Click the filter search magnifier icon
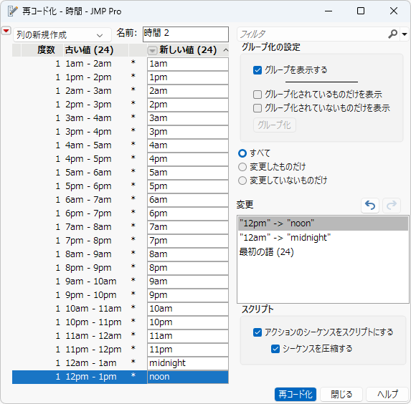Image resolution: width=411 pixels, height=404 pixels. click(x=392, y=34)
